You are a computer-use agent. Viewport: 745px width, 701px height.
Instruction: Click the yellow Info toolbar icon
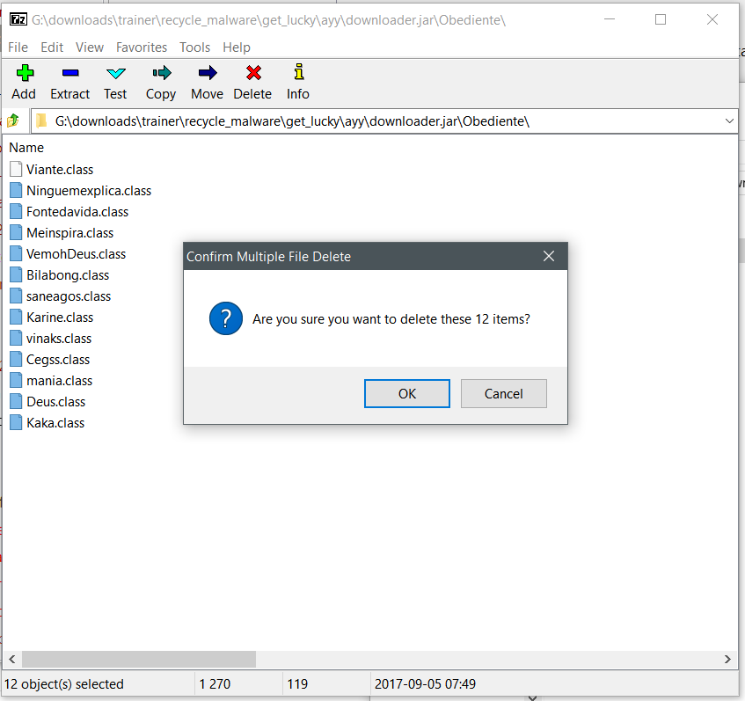(298, 74)
